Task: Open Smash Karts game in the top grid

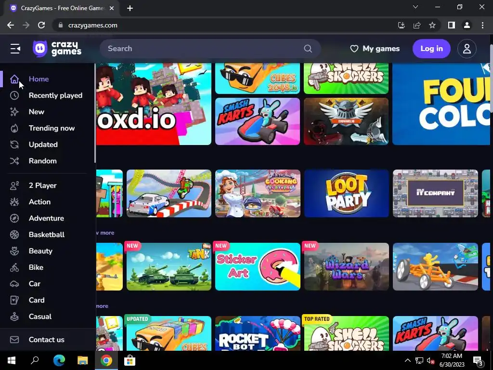Action: [x=257, y=121]
